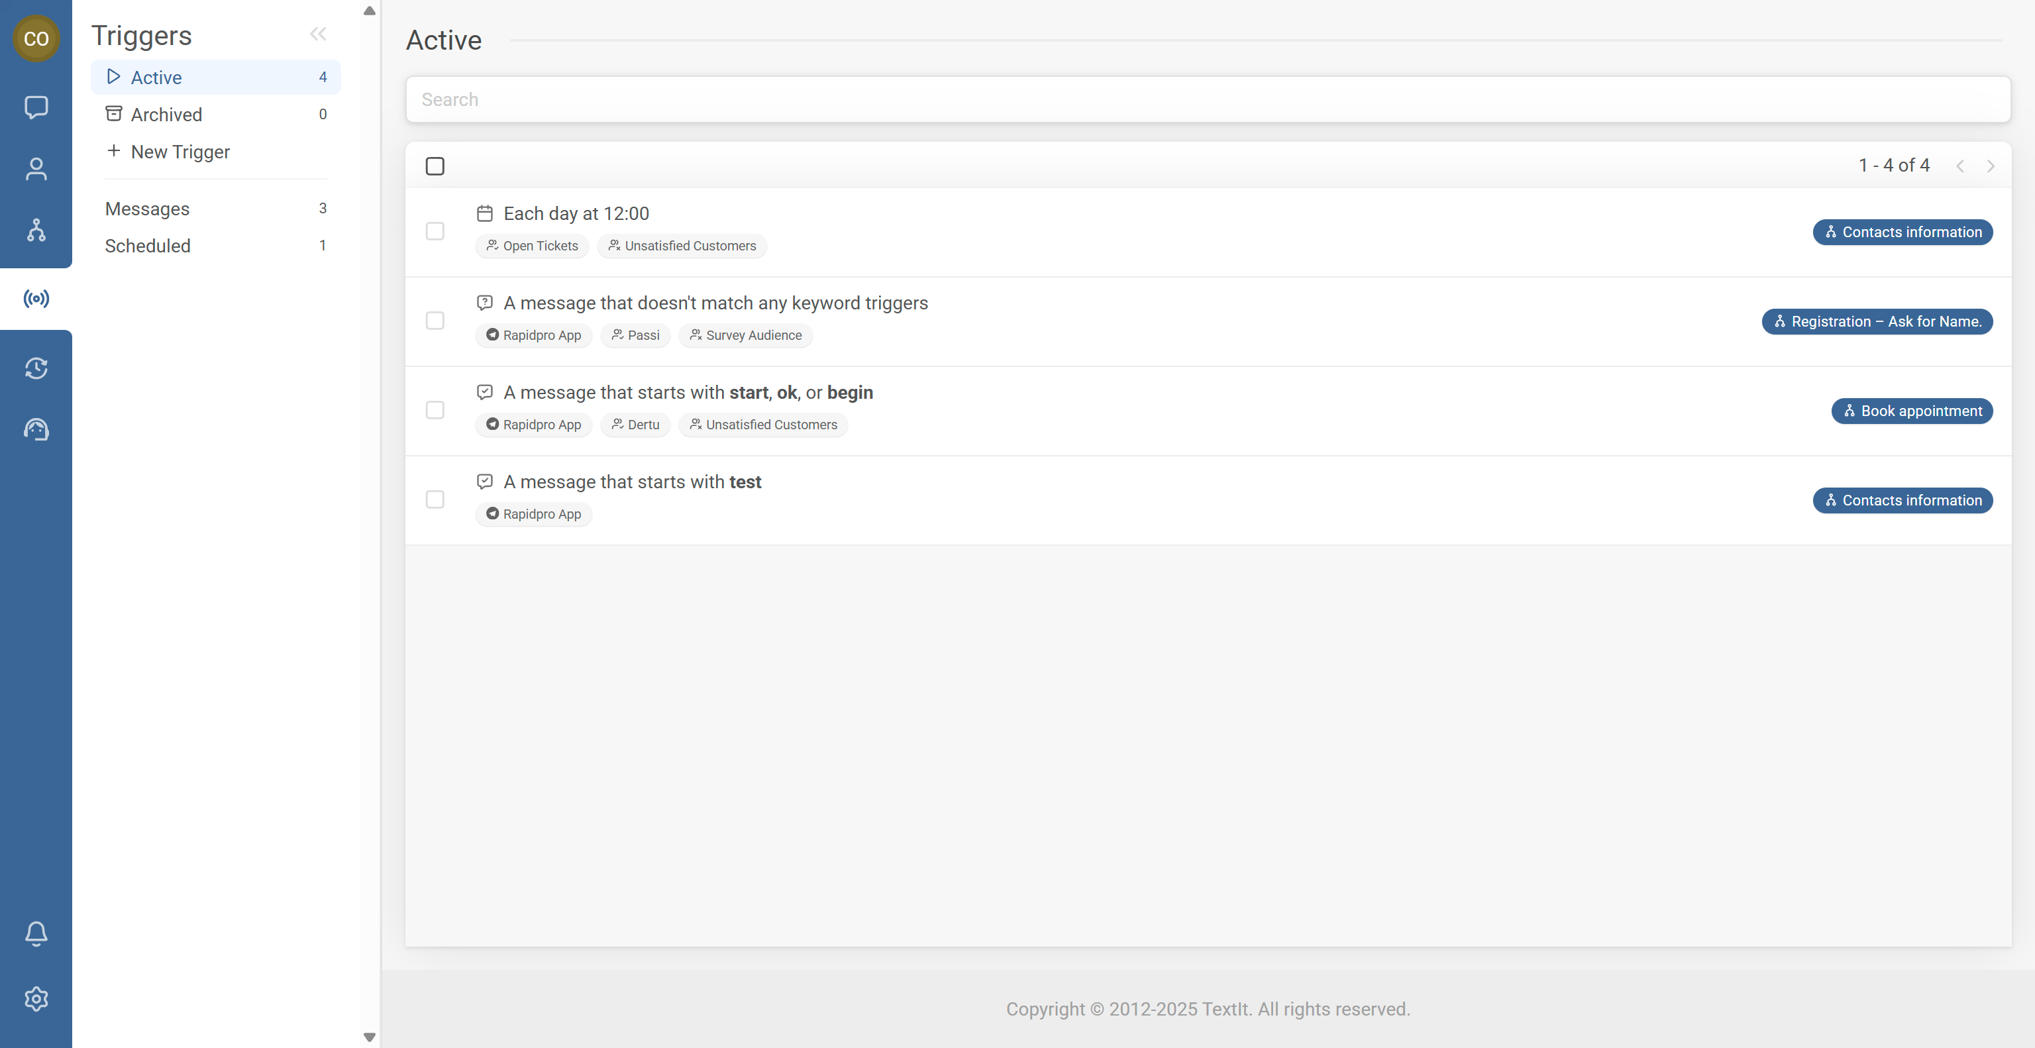Check the 'starts with test' trigger checkbox
The width and height of the screenshot is (2035, 1048).
coord(435,499)
